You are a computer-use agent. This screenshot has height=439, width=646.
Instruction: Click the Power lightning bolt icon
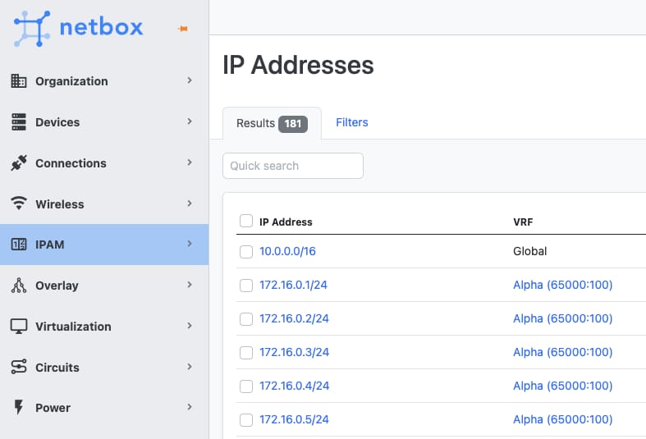[x=19, y=407]
